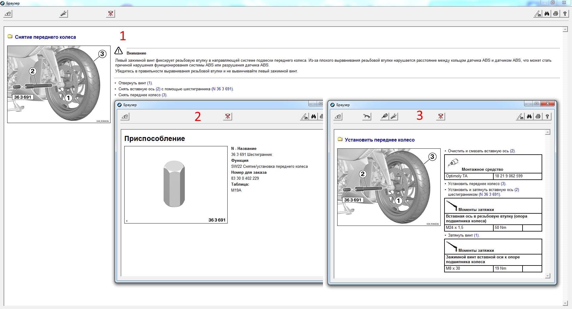Click the main window scrollbar up arrow
Image resolution: width=572 pixels, height=309 pixels.
[565, 29]
